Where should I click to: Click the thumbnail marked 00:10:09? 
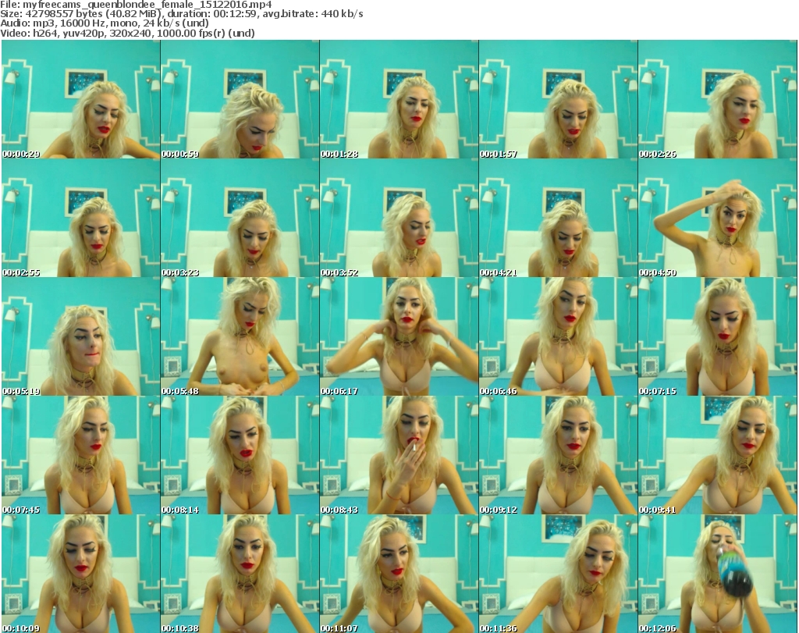point(80,574)
